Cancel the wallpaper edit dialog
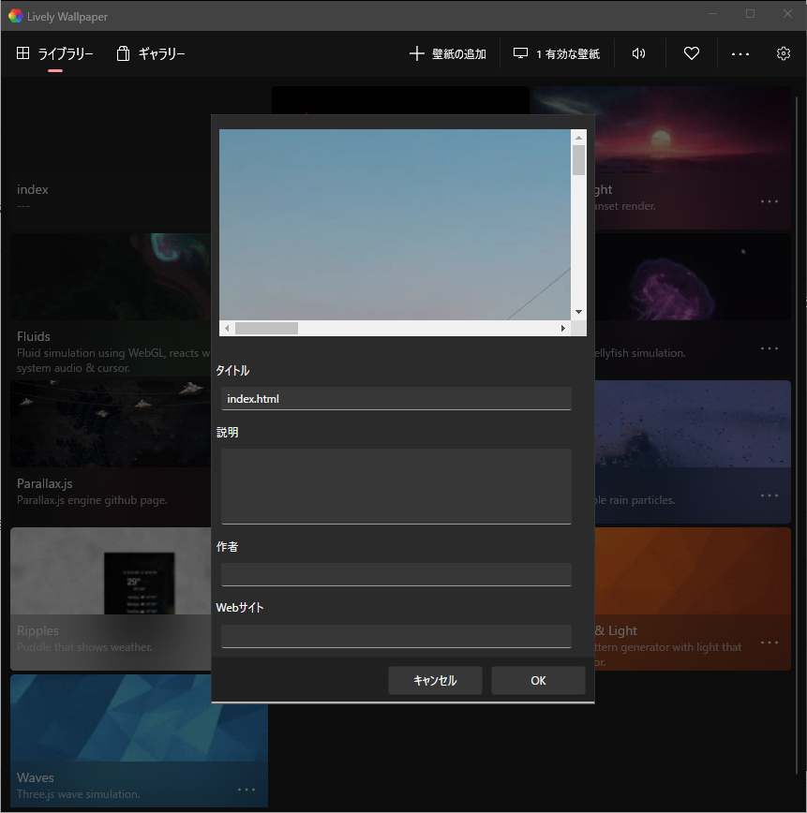Screen dimensions: 807x813 (435, 680)
